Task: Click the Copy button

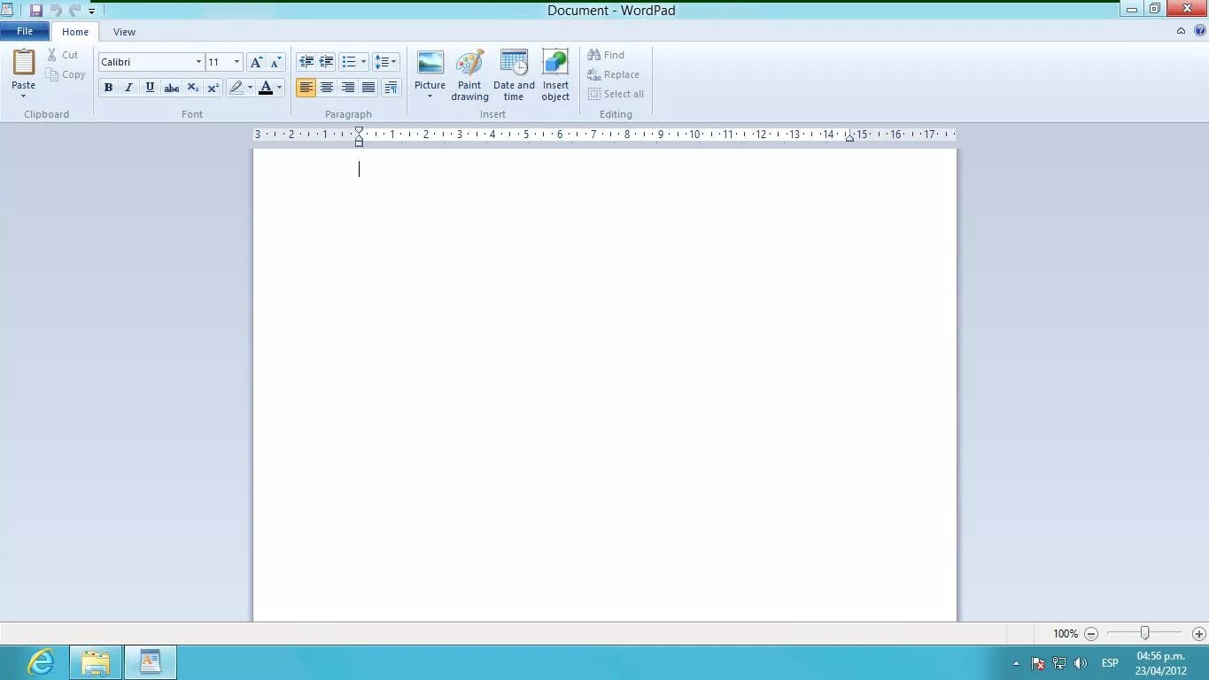Action: pos(66,74)
